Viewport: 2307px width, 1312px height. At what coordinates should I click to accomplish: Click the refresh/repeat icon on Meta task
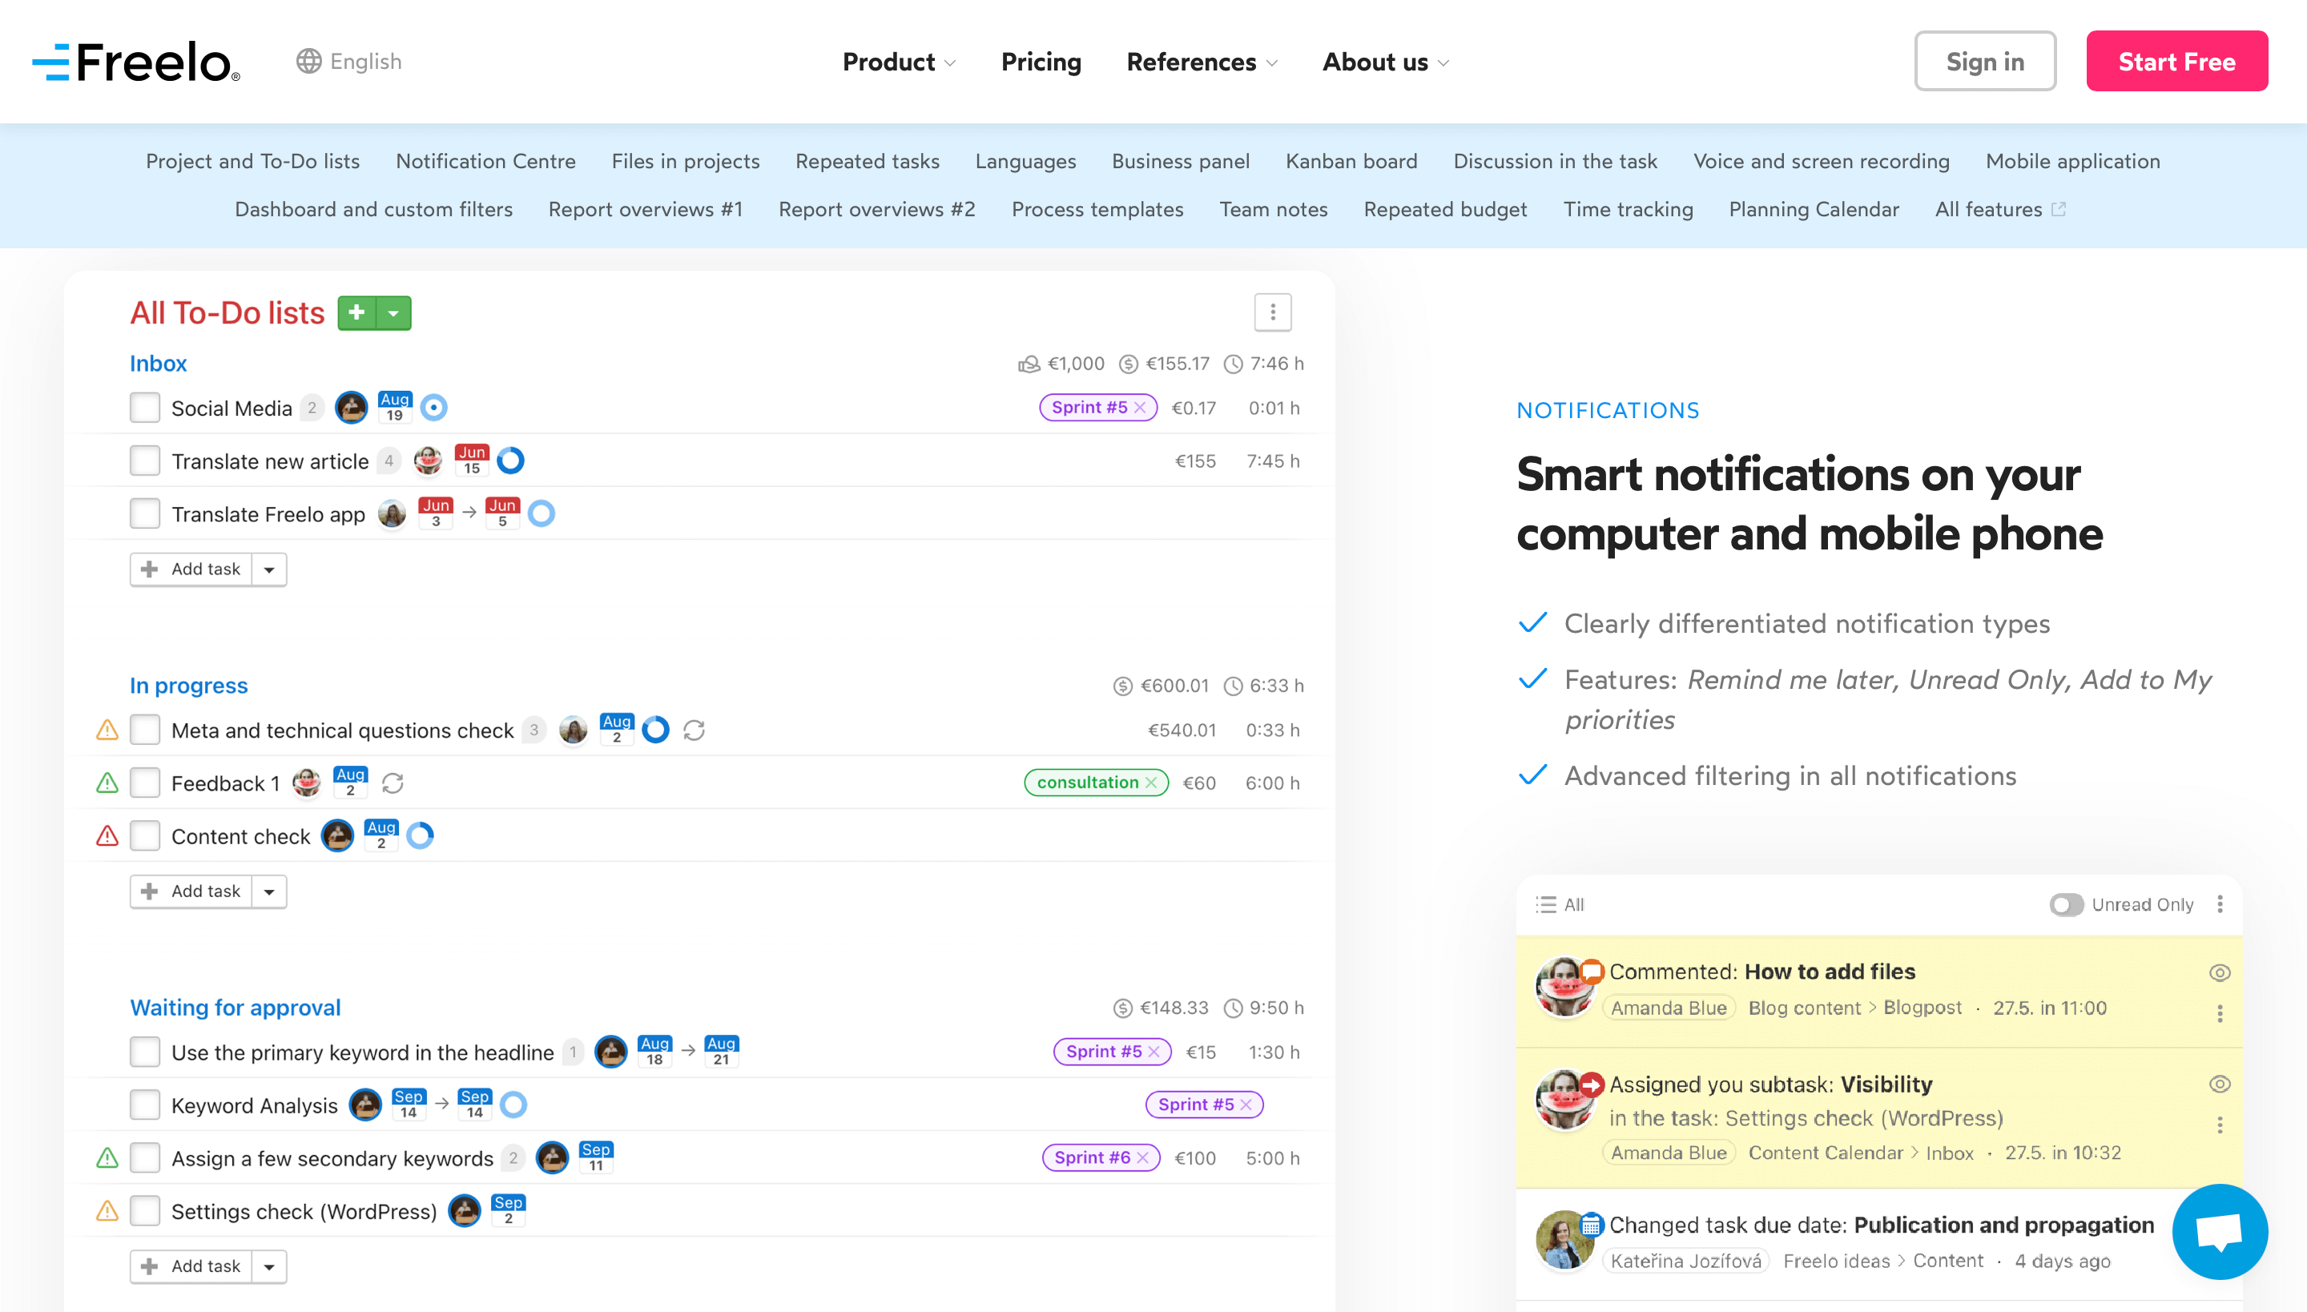(694, 730)
